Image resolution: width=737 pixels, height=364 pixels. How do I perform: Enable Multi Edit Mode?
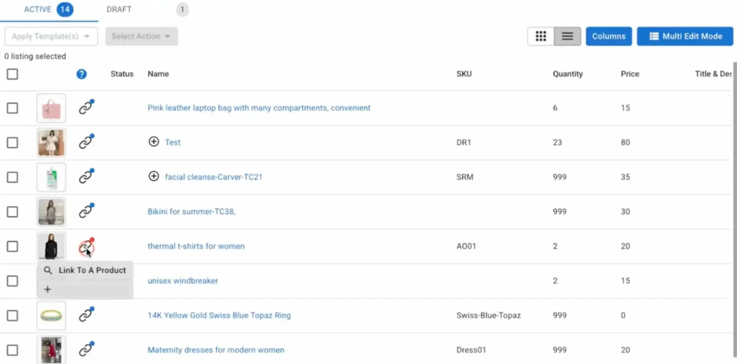tap(685, 36)
